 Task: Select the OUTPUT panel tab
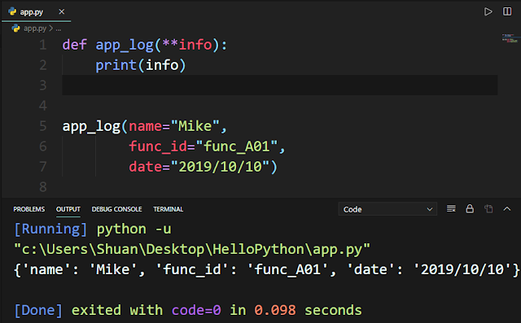pos(68,209)
